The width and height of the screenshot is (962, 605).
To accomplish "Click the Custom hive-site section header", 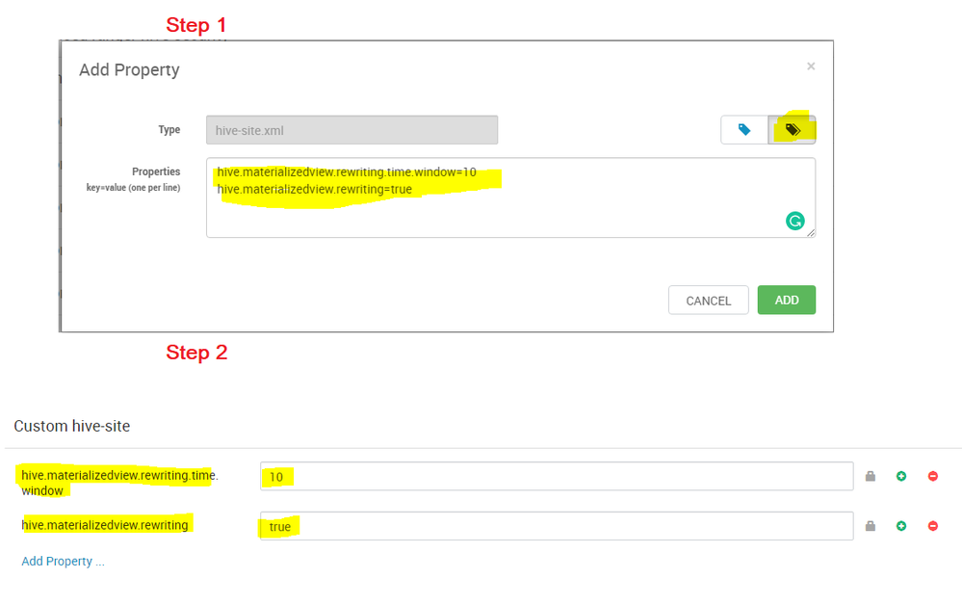I will point(72,426).
